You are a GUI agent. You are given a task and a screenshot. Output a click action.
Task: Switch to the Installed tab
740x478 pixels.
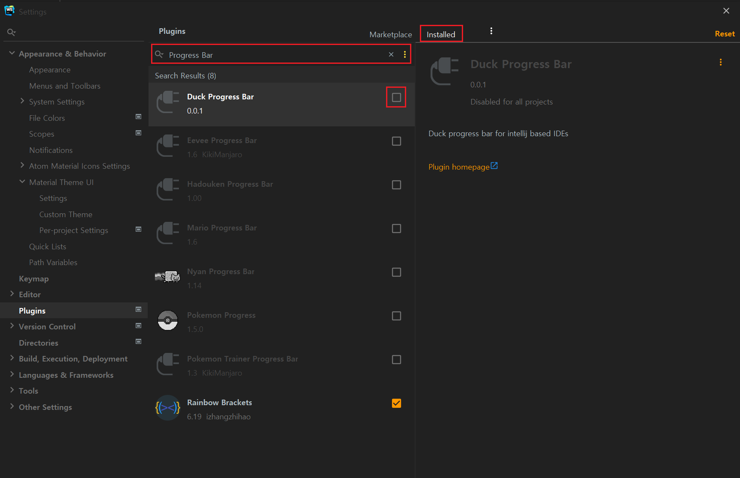(441, 34)
